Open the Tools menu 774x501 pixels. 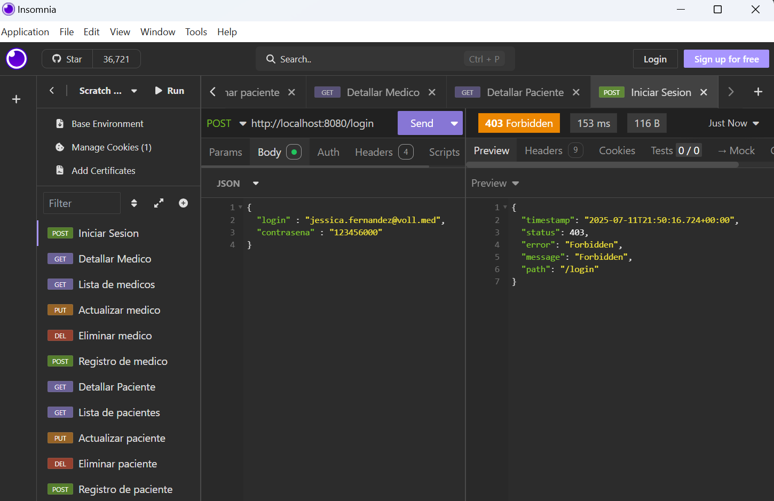click(x=196, y=32)
